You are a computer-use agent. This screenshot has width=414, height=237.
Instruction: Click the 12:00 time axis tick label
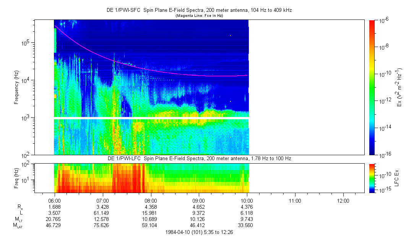coord(343,200)
